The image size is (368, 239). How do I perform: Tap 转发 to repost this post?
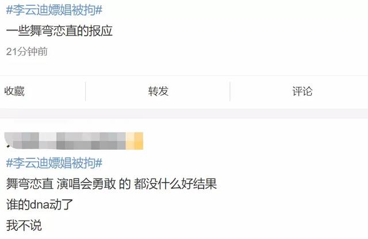point(158,91)
